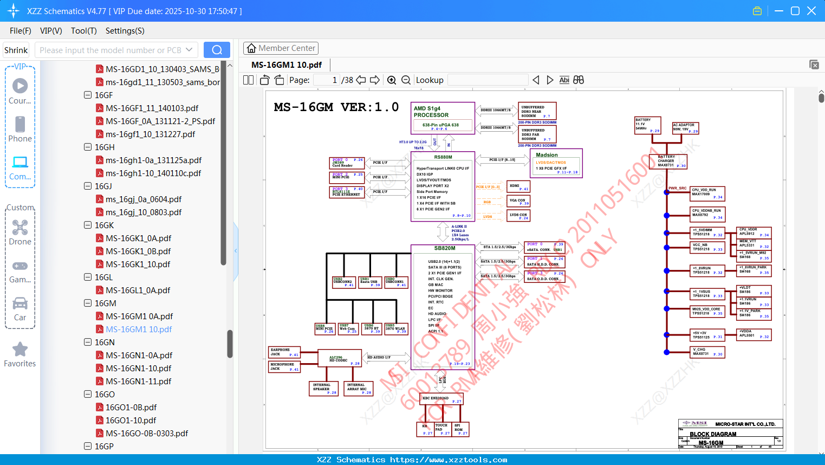Zoom in on the schematic
The image size is (825, 465).
[x=392, y=80]
